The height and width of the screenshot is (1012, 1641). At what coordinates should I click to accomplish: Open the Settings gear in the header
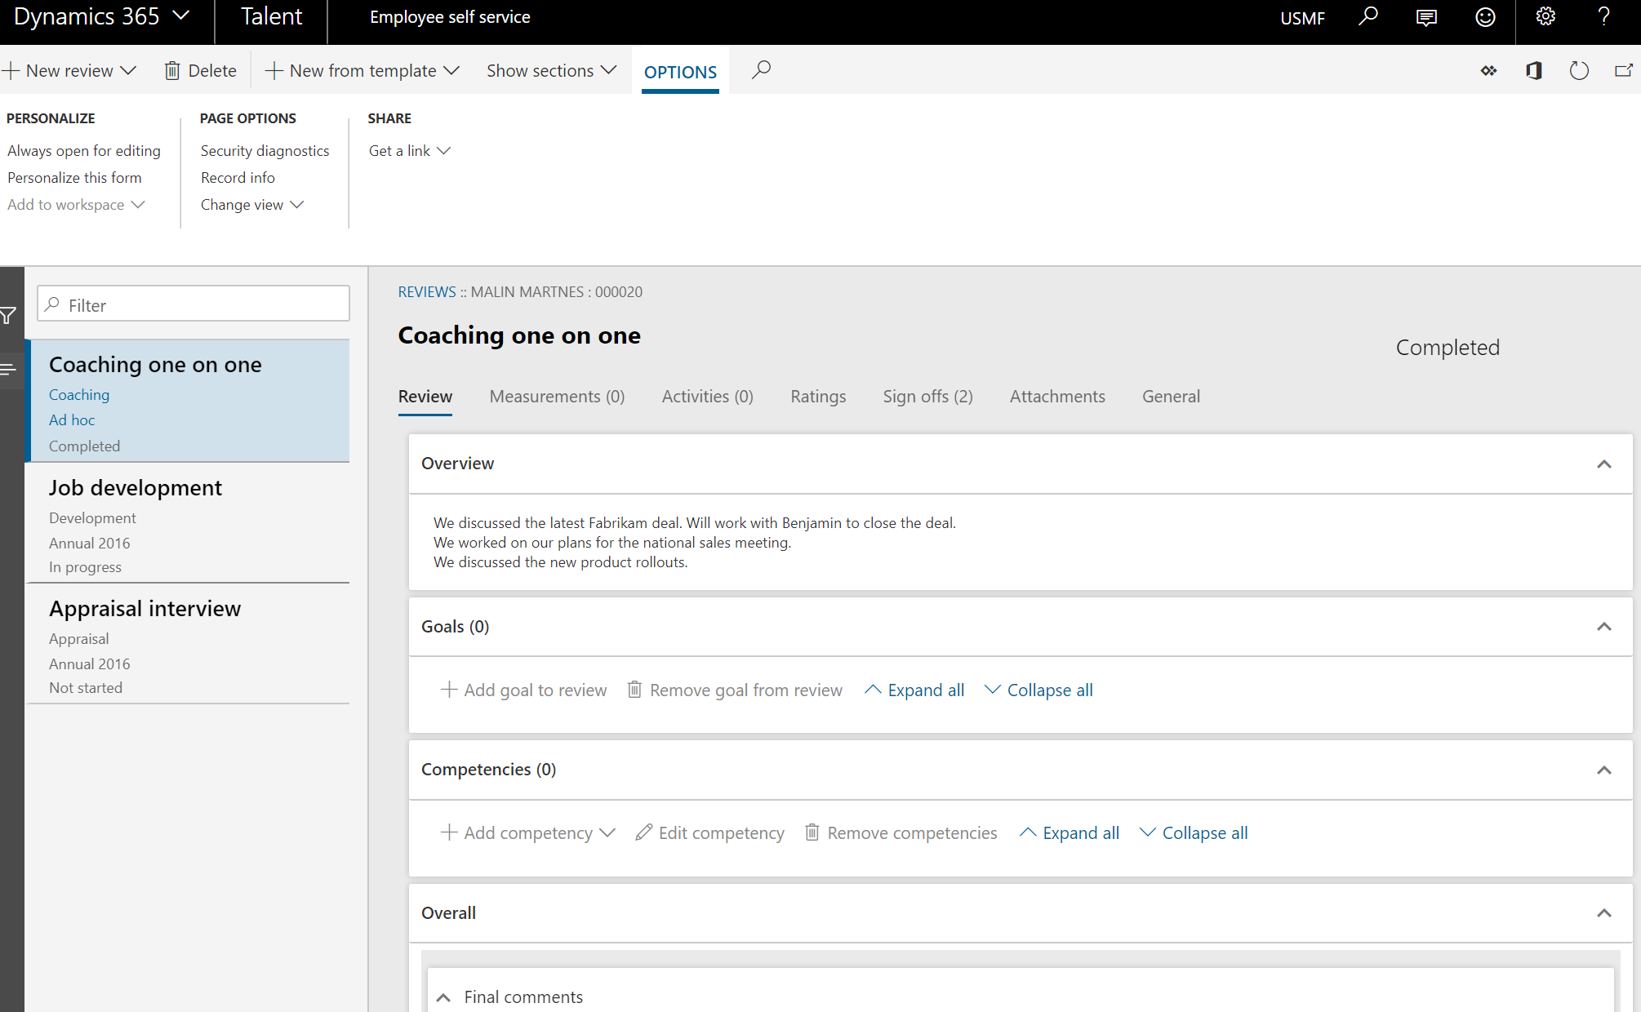[x=1545, y=17]
